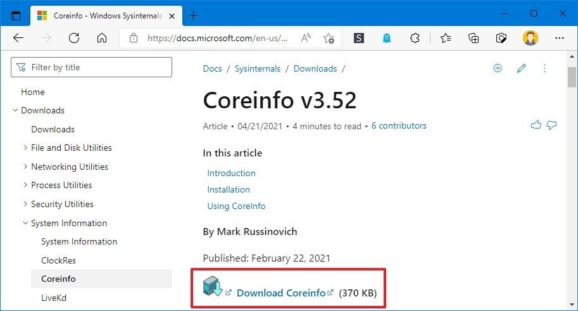Click the scrollbar down arrow
Viewport: 578px width, 311px height.
572,305
